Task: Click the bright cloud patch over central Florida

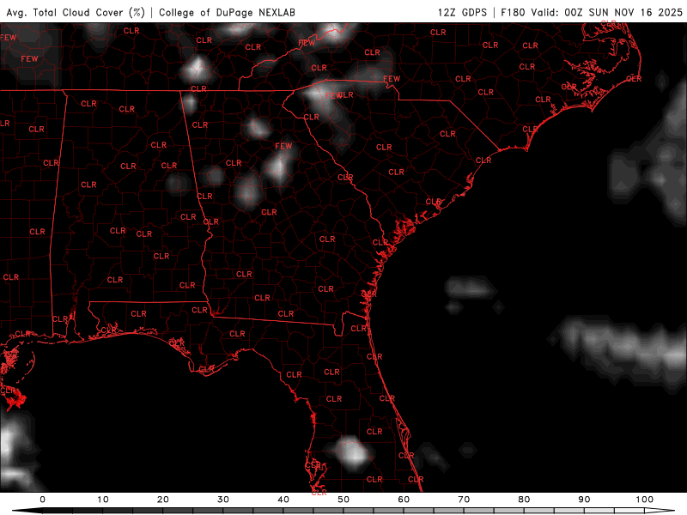Action: [x=352, y=452]
